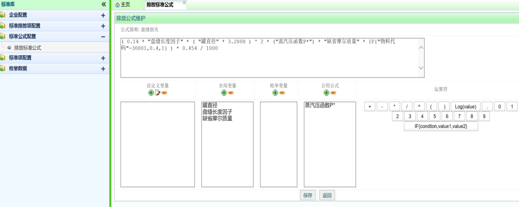Insert digit 9
The image size is (519, 207).
484,117
